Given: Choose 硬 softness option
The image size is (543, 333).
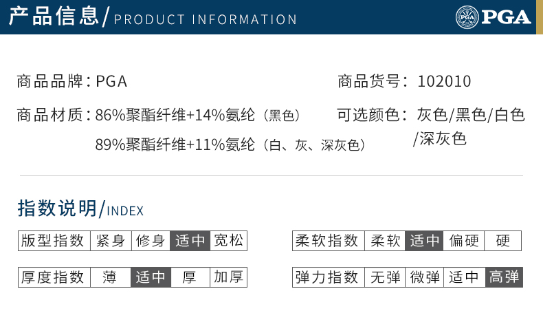Looking at the screenshot, I should point(503,241).
